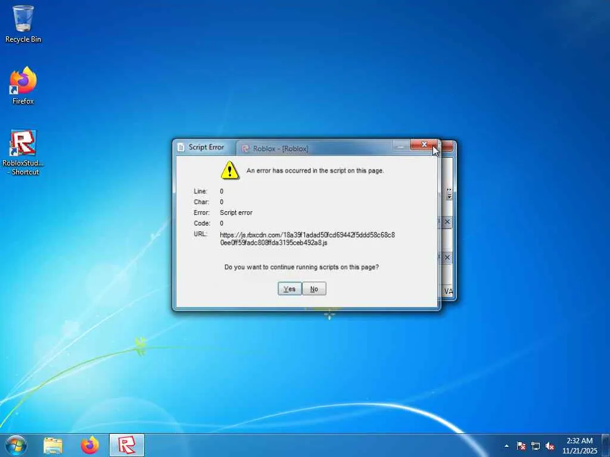The image size is (610, 457).
Task: Select the RobloxStudio shortcut on desktop
Action: tap(23, 152)
